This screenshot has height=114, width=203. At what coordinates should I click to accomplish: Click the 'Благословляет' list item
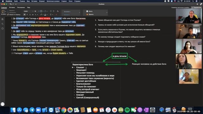(83, 84)
